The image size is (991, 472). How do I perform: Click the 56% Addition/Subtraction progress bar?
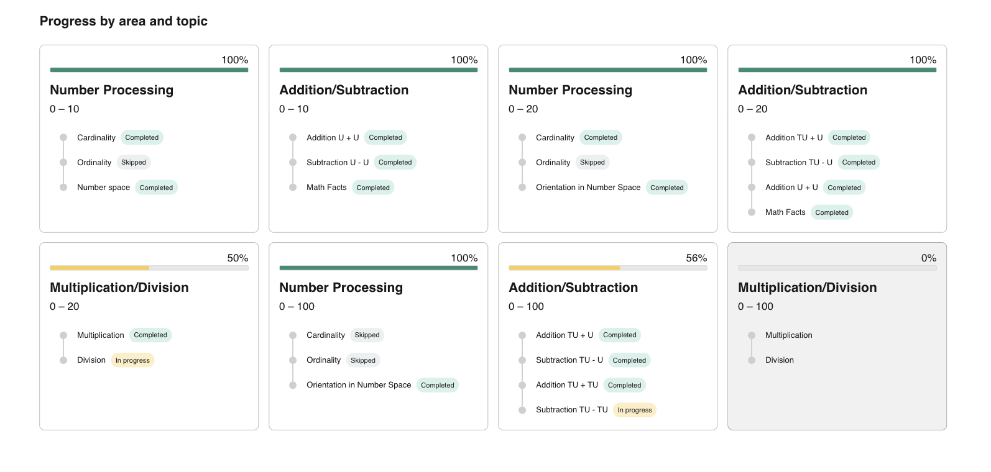coord(607,268)
